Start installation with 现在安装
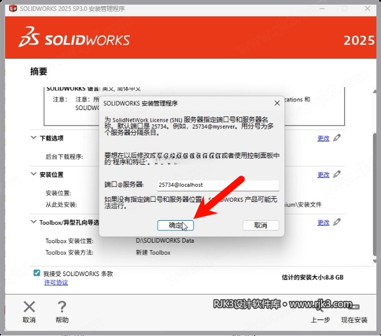 coord(354,320)
